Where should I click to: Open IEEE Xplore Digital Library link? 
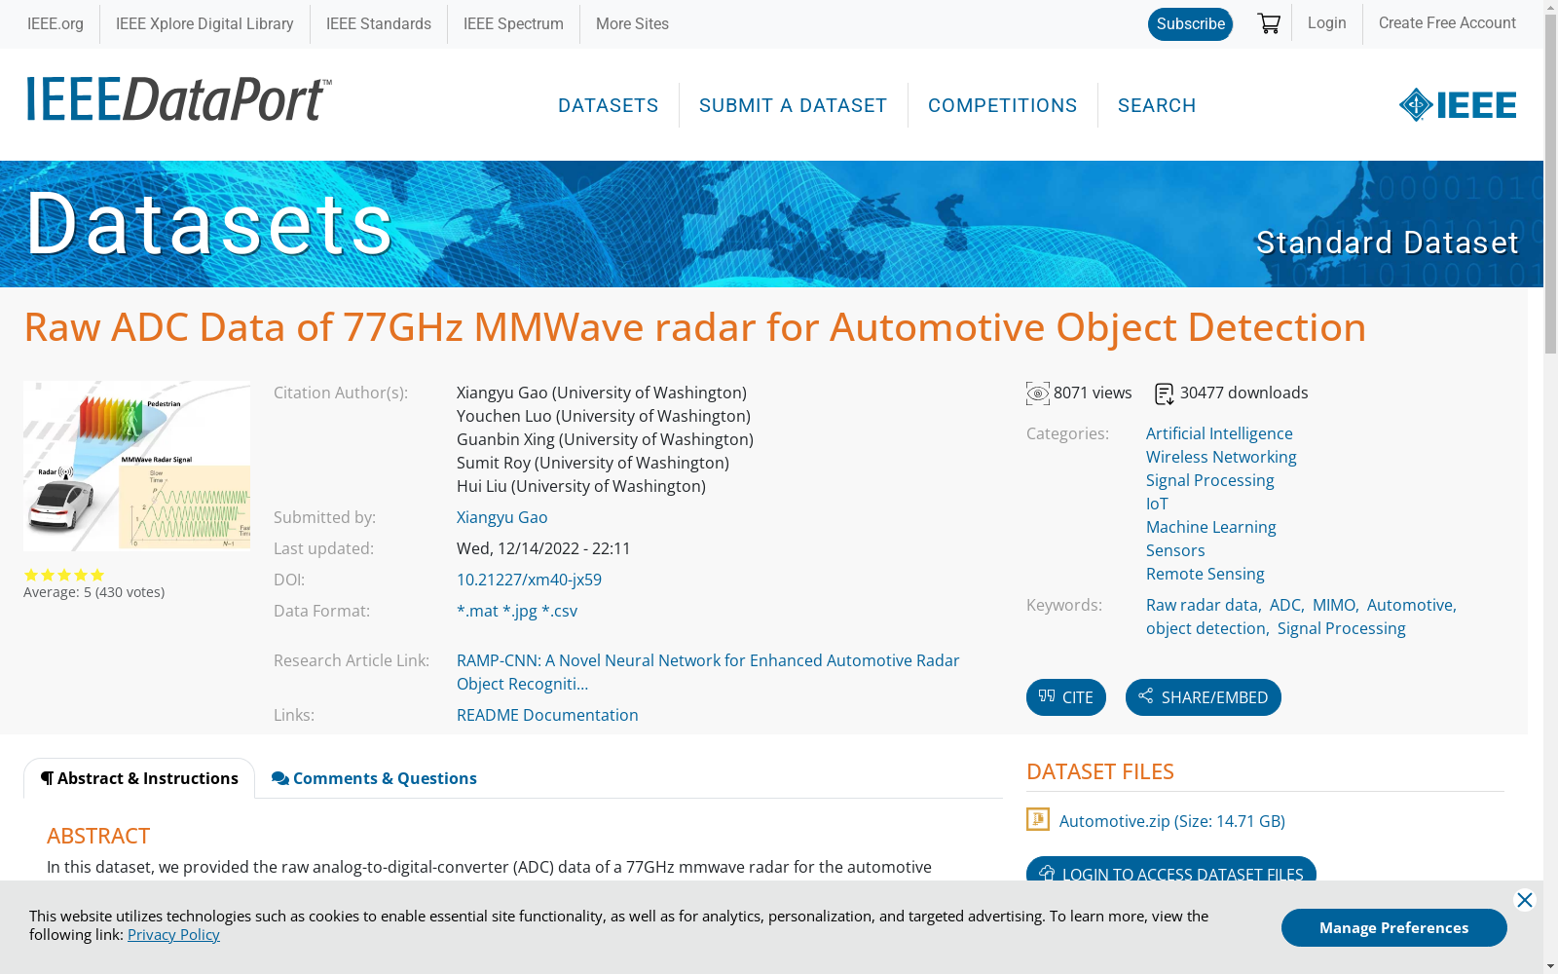coord(204,24)
